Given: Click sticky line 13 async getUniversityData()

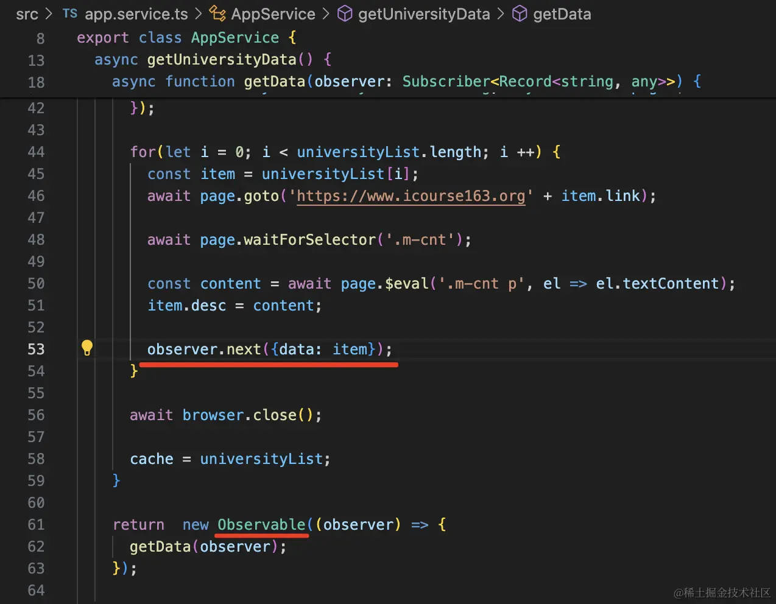Looking at the screenshot, I should pos(213,60).
